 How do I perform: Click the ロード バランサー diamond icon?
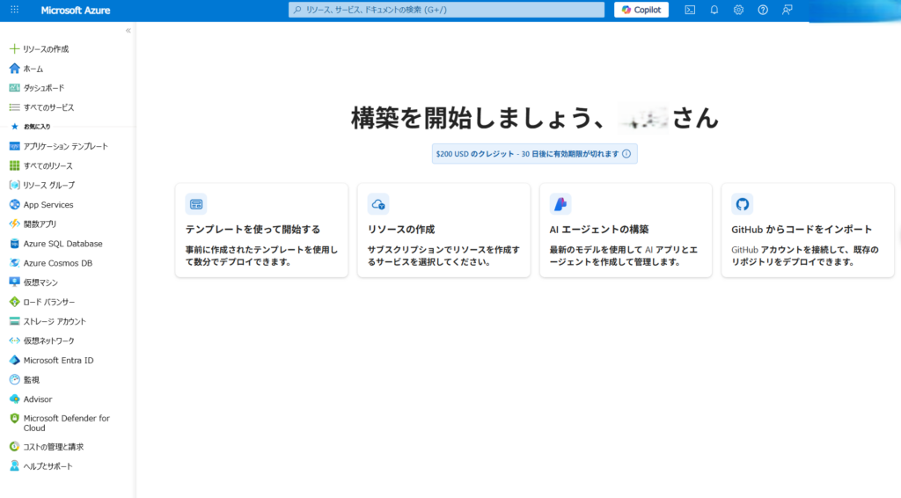point(14,302)
